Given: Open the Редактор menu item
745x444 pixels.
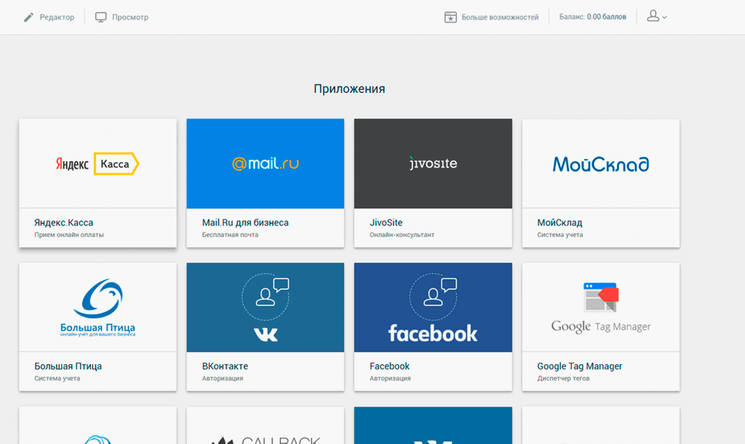Looking at the screenshot, I should pos(57,17).
